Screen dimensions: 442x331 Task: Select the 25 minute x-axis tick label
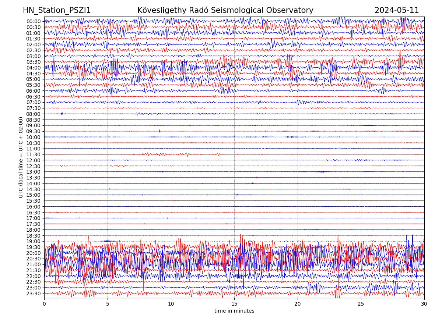[361, 304]
